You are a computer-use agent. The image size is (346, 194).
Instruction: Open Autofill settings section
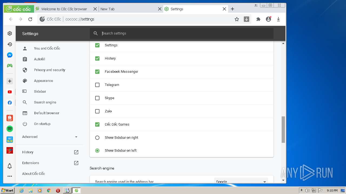[x=39, y=59]
